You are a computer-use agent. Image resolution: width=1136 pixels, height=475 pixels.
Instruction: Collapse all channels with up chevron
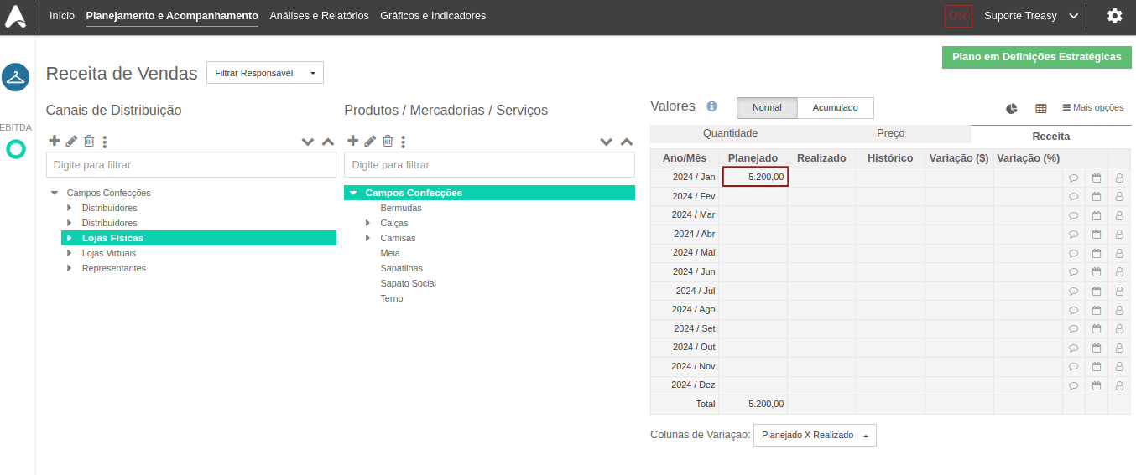[328, 142]
